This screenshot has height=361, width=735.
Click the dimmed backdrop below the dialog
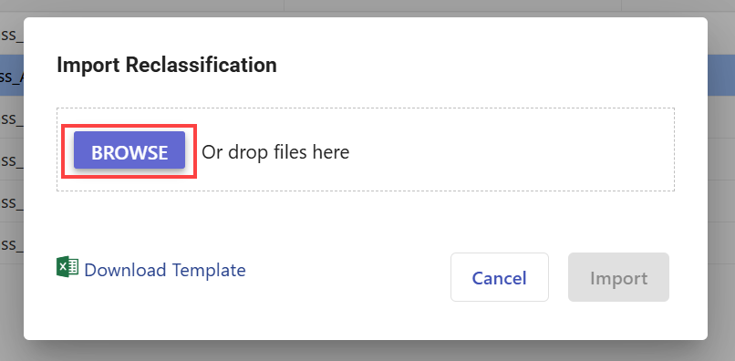(x=367, y=352)
